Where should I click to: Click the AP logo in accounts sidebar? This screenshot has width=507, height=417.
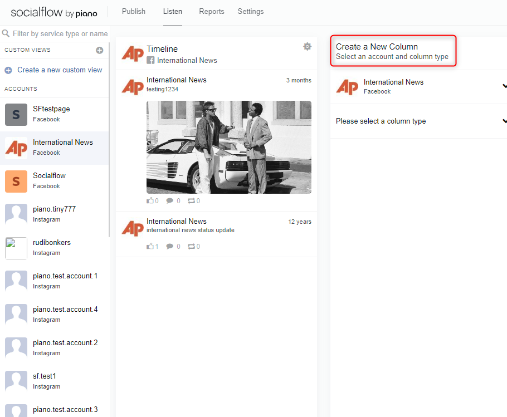point(16,148)
